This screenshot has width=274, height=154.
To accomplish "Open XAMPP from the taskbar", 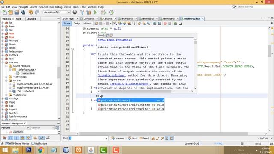I will point(78,150).
